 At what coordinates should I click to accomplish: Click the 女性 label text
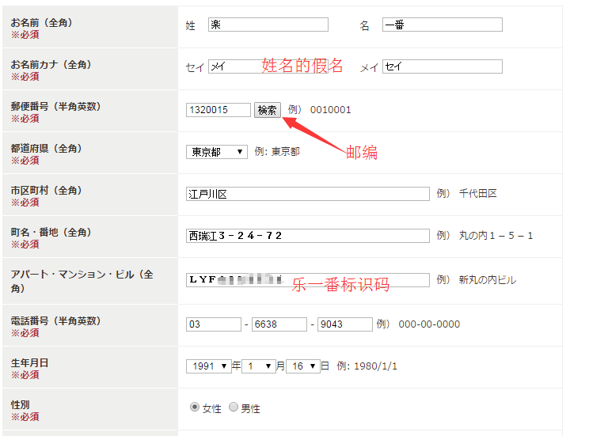click(x=212, y=408)
